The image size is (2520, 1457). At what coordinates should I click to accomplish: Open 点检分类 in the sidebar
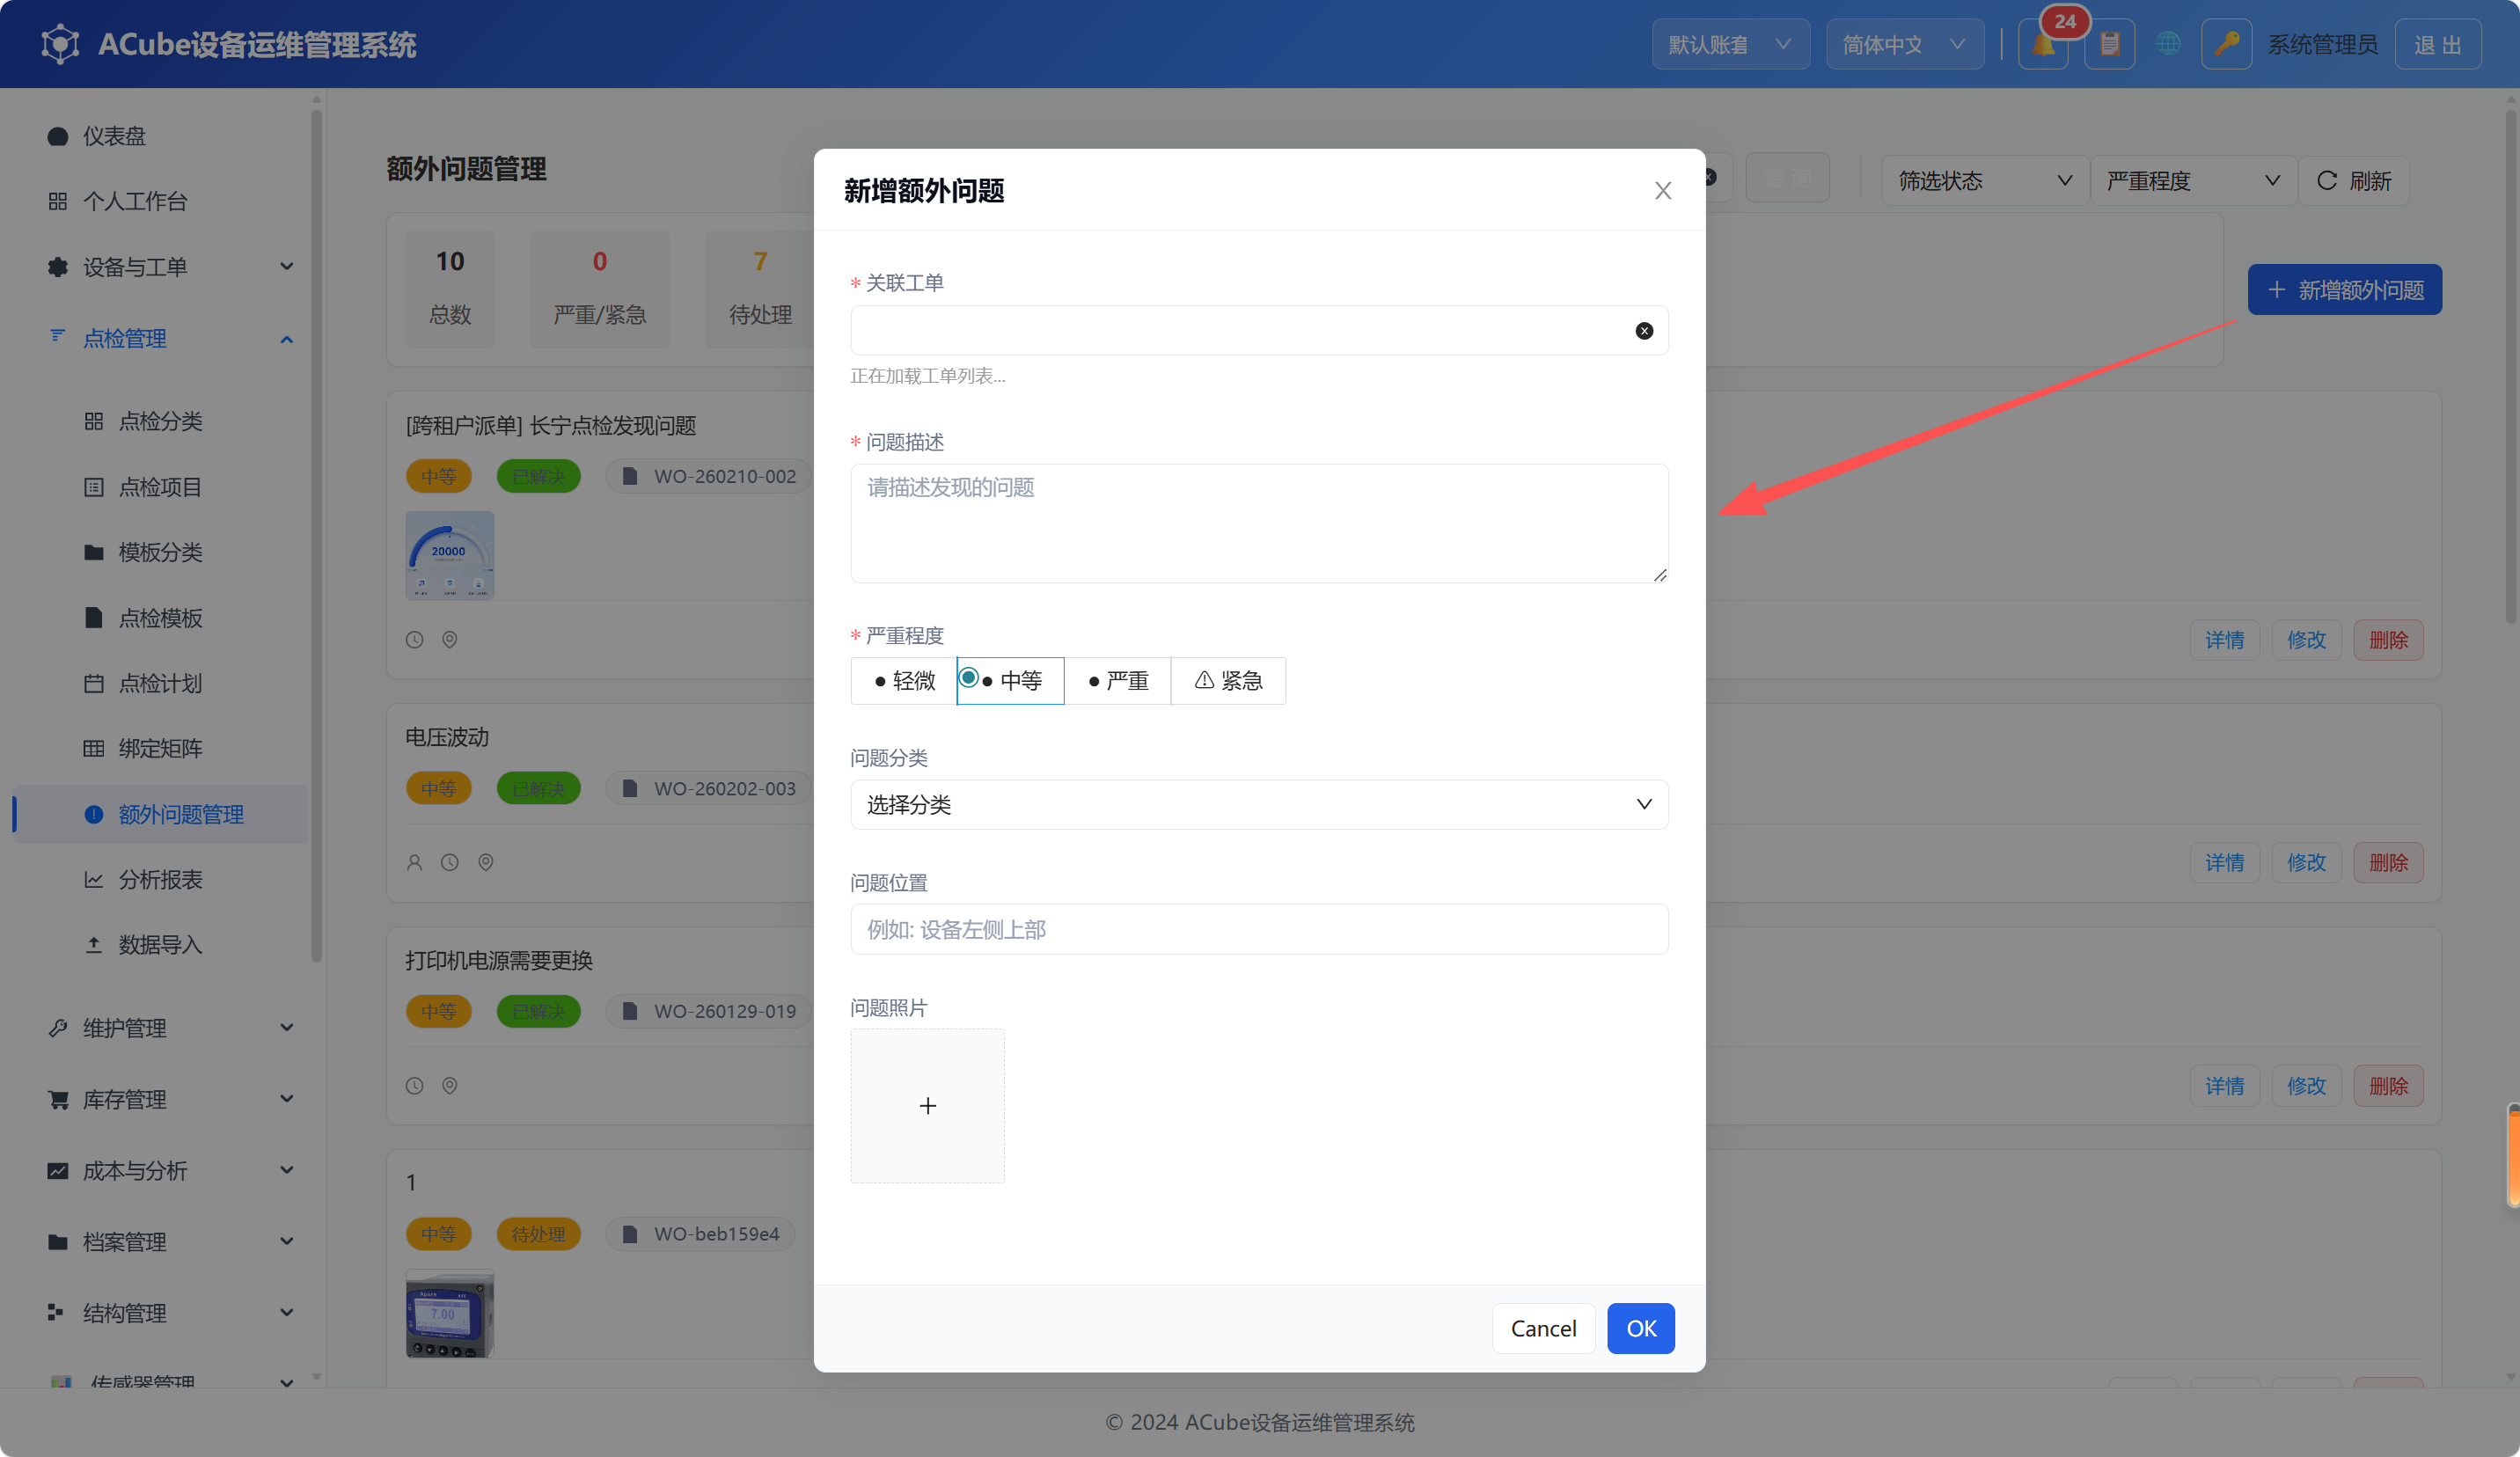160,421
